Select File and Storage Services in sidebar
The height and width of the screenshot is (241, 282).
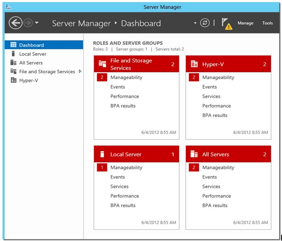44,72
